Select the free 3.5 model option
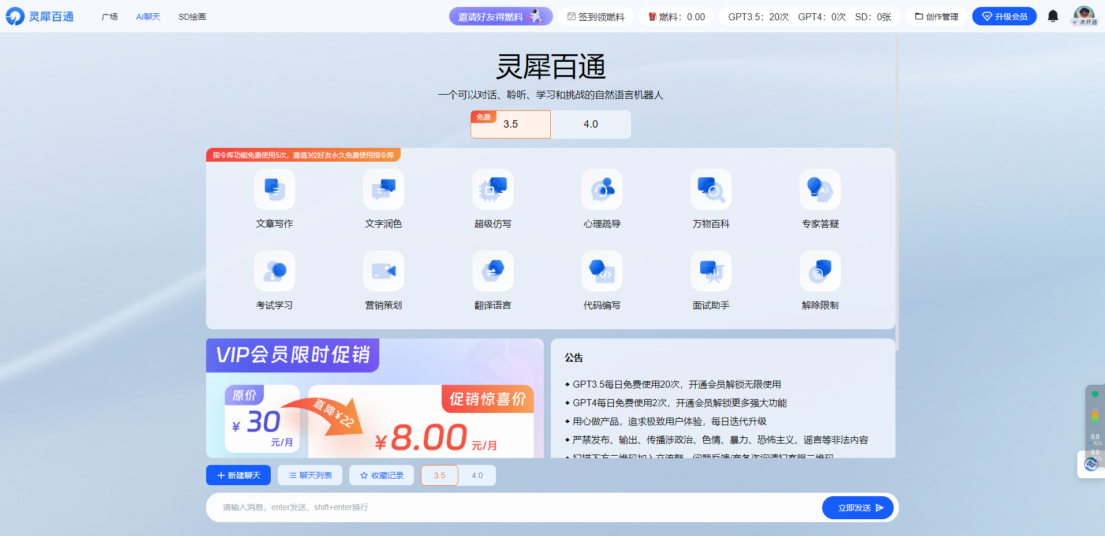 (x=510, y=124)
